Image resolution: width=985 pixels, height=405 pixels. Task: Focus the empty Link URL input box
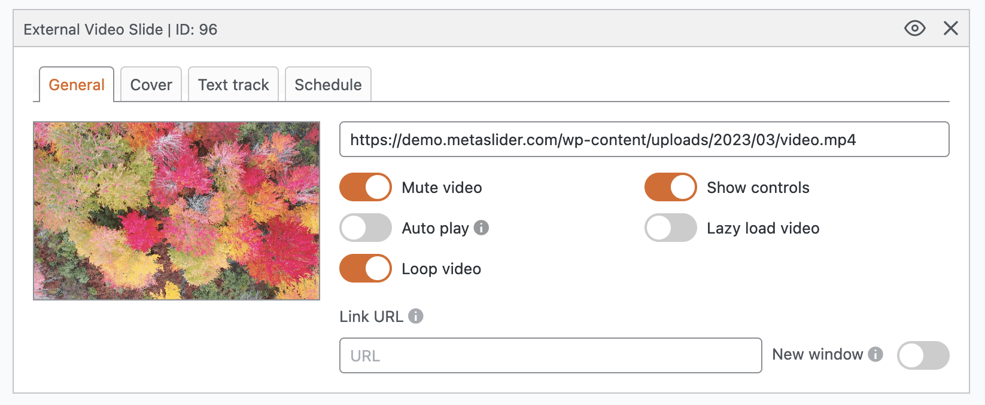pos(551,355)
